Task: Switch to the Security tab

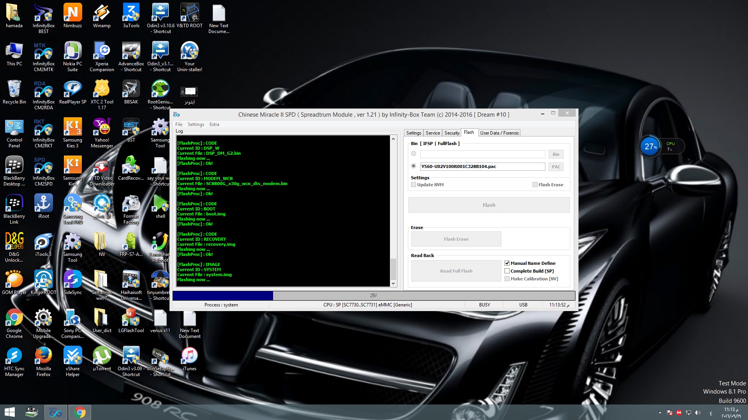Action: tap(452, 133)
